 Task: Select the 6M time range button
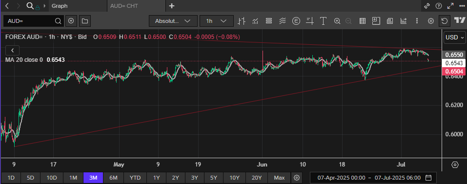point(114,178)
